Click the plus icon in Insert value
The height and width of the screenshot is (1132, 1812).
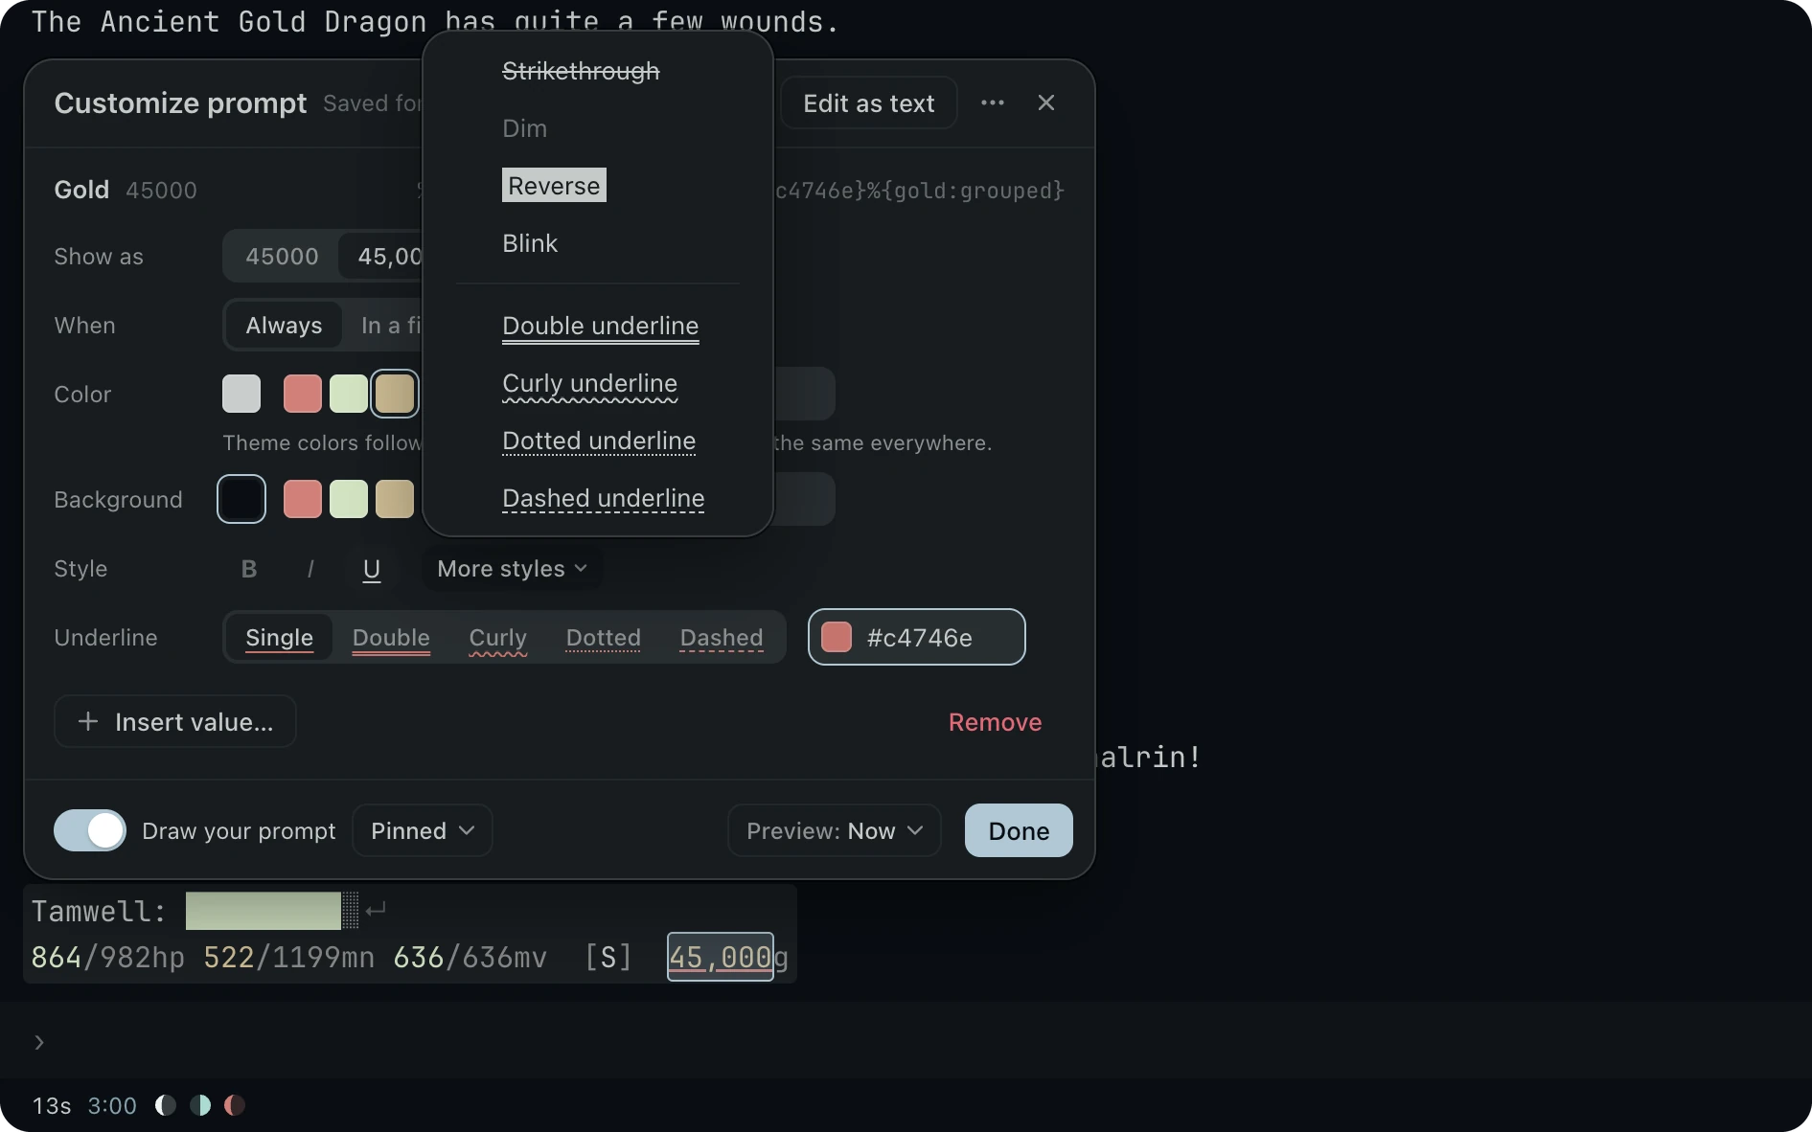(x=88, y=721)
